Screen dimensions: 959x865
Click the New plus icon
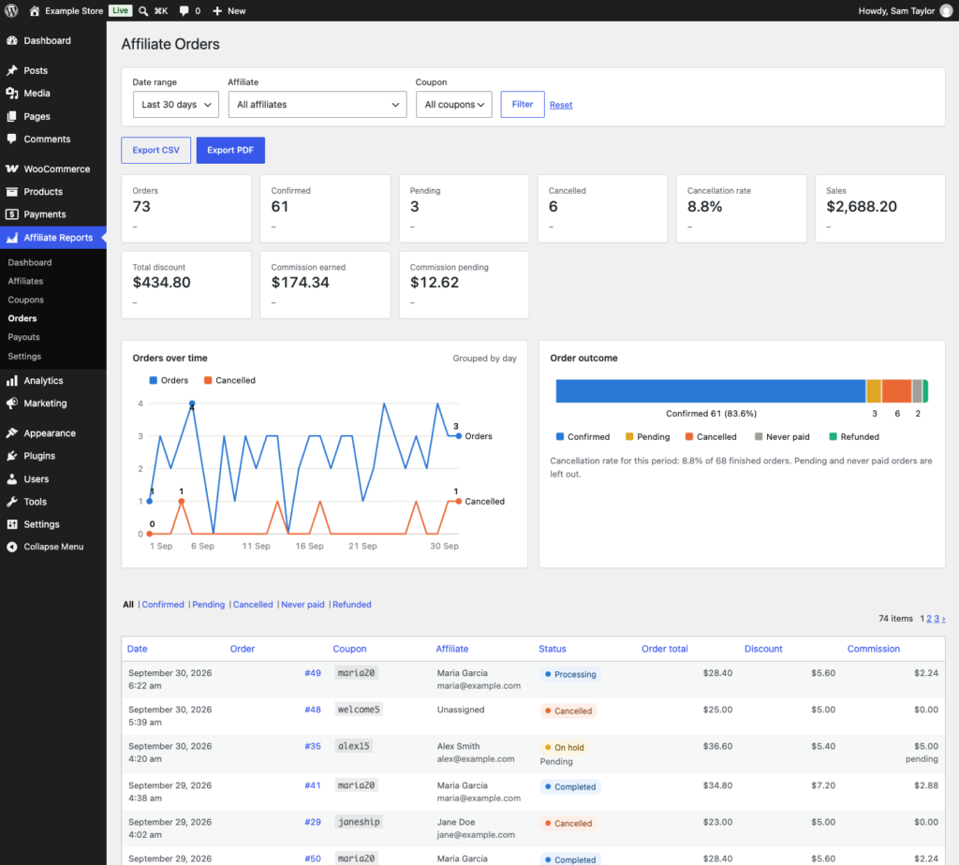click(217, 11)
